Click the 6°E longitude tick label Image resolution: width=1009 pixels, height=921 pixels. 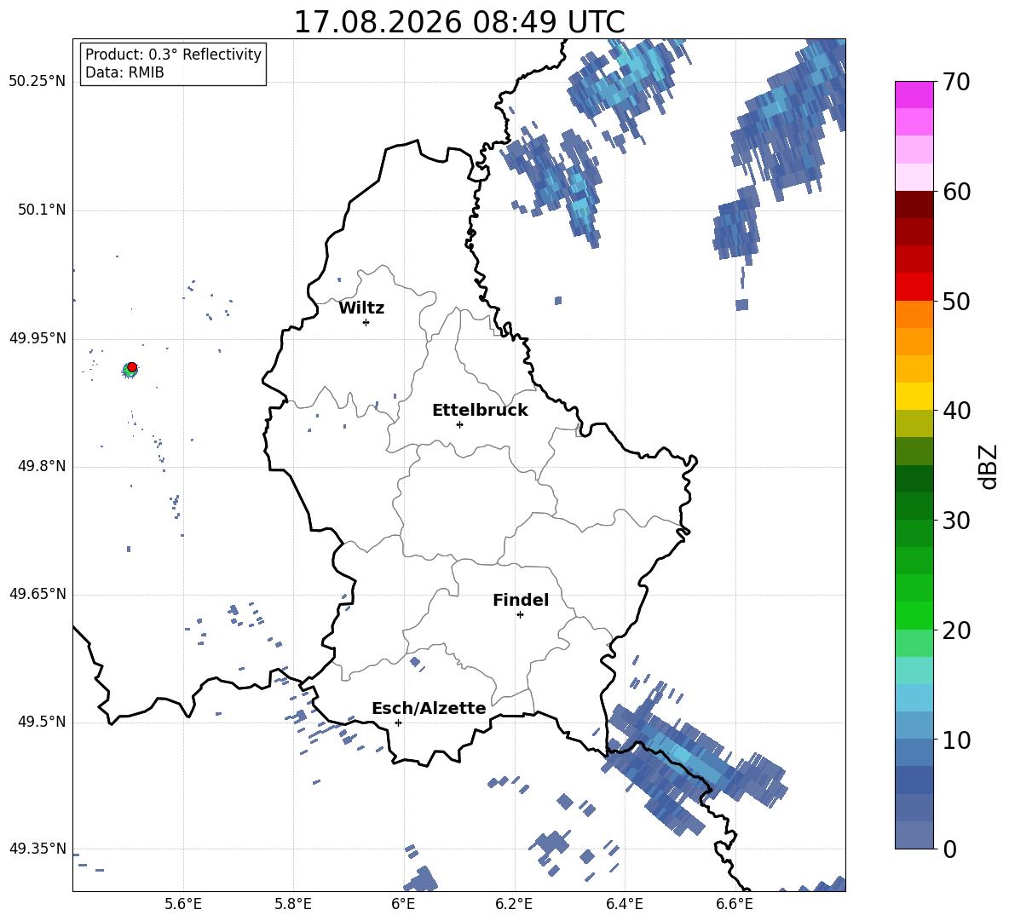click(403, 904)
